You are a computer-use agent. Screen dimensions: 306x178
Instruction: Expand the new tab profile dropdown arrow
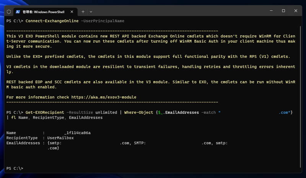point(91,12)
